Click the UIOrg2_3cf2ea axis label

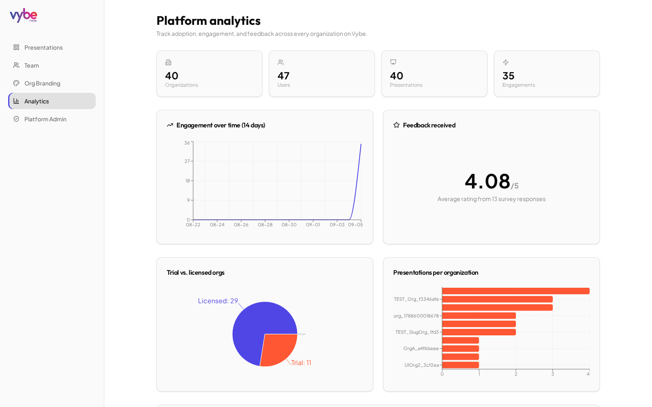[422, 365]
